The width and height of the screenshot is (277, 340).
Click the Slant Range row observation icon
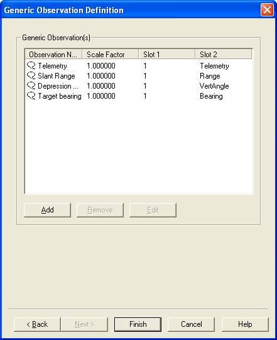pos(31,75)
